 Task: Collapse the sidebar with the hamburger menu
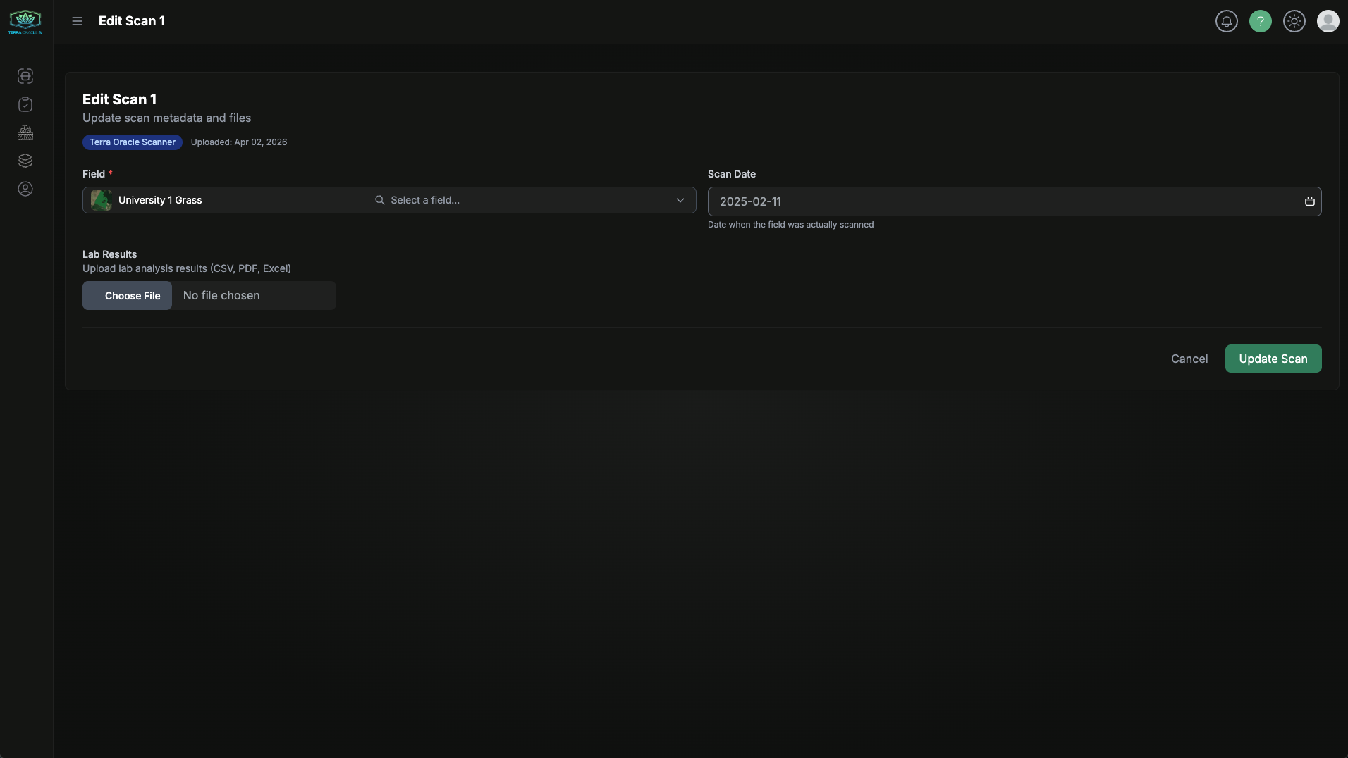[x=78, y=21]
